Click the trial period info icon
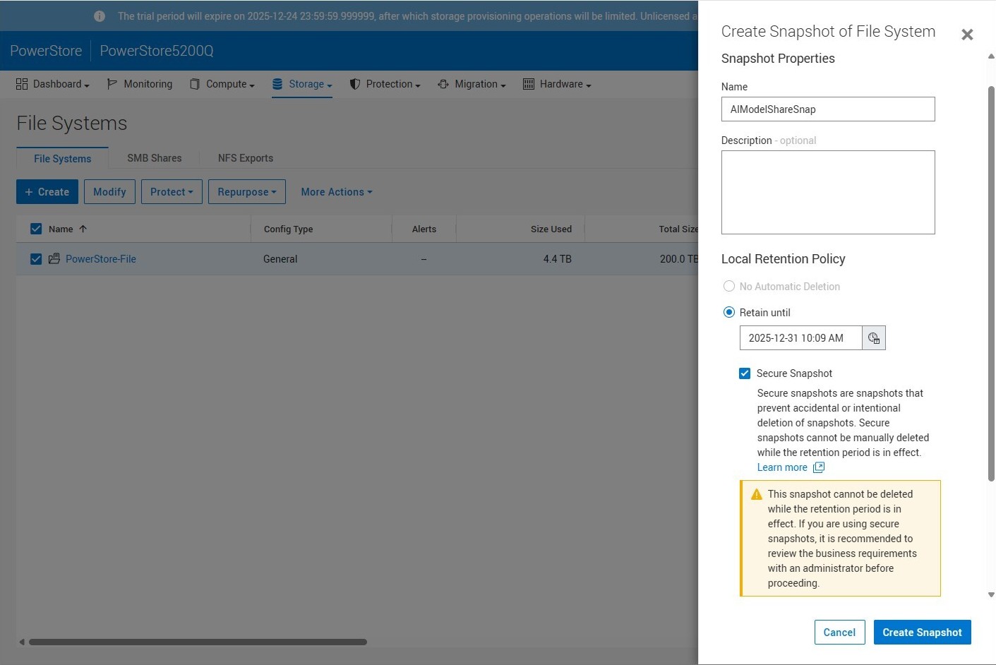 [100, 16]
